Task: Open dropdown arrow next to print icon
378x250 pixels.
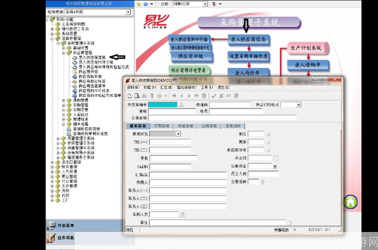Action: point(165,96)
